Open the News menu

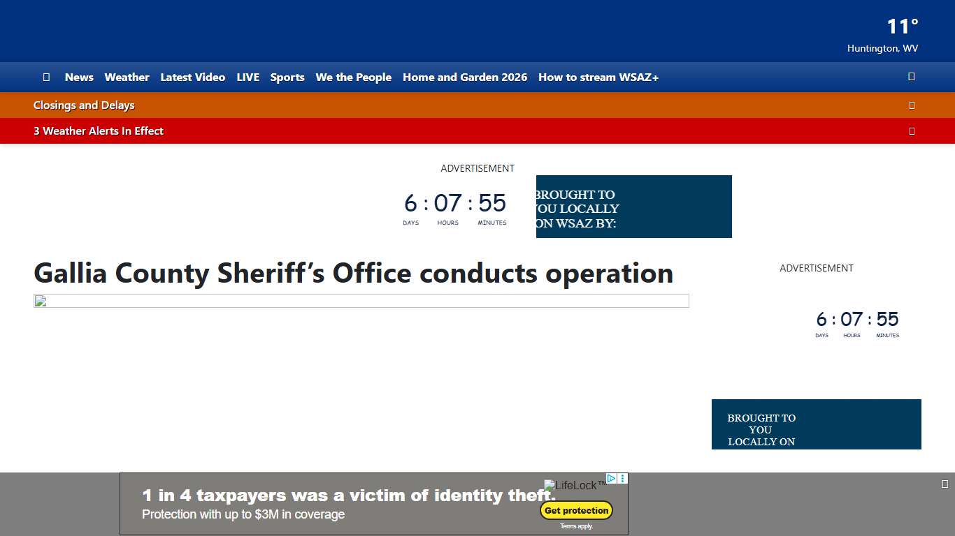pos(79,77)
